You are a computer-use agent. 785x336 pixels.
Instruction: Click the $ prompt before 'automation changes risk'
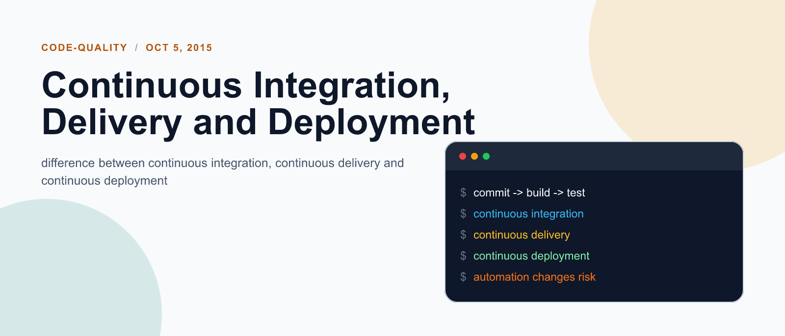463,277
